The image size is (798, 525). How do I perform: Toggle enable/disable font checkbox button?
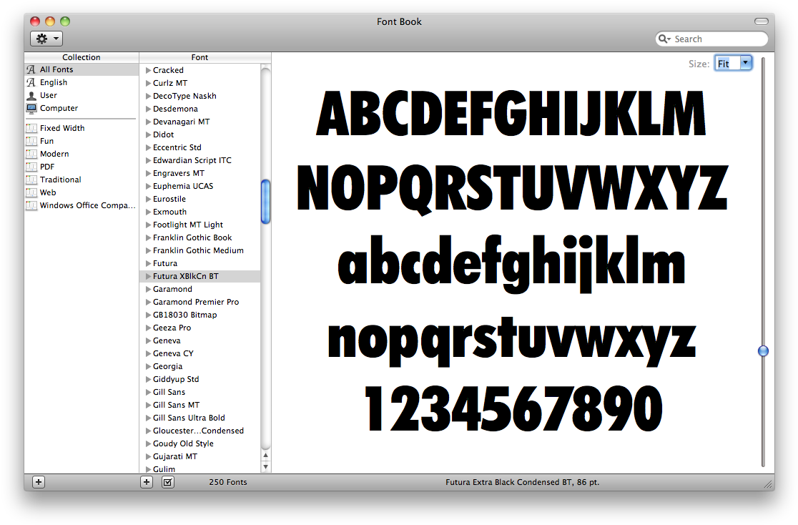pyautogui.click(x=168, y=481)
